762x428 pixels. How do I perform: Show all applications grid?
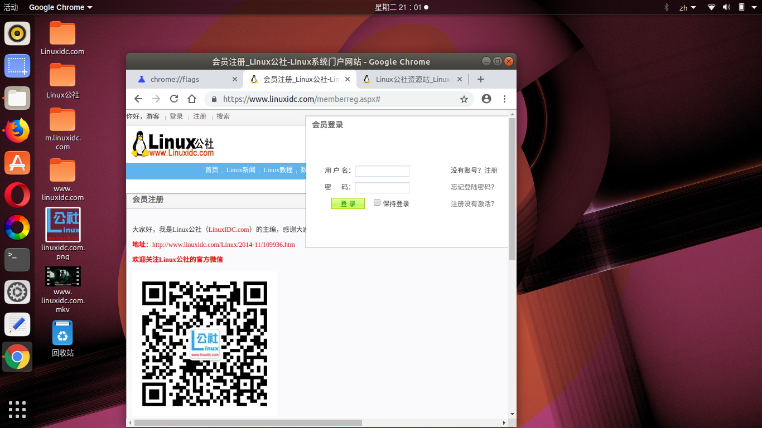coord(17,409)
